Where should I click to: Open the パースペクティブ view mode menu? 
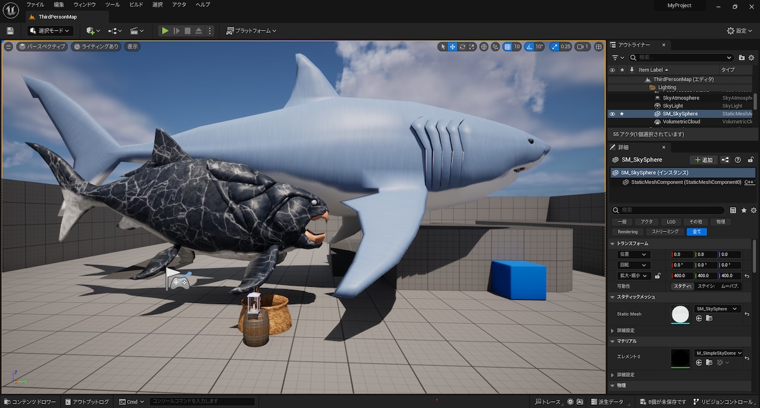(42, 47)
